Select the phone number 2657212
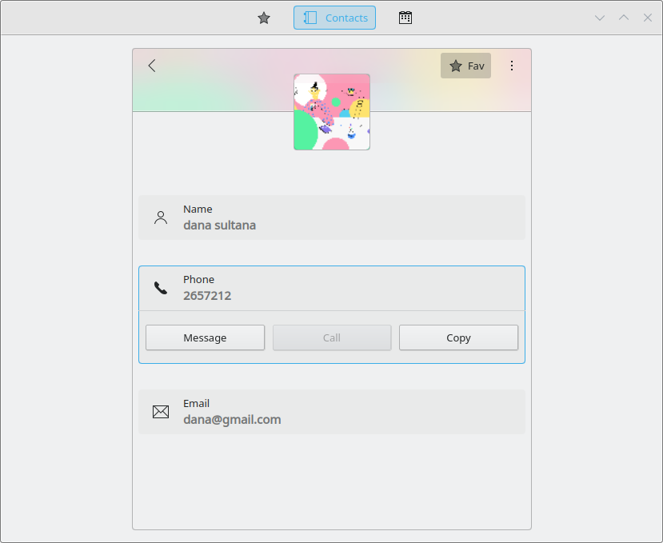This screenshot has height=543, width=663. [207, 296]
